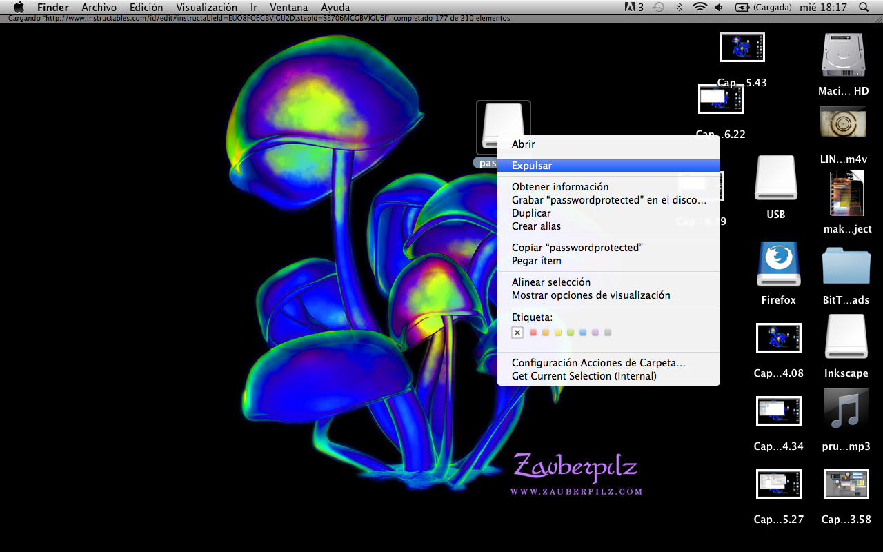Select the Cap...6.22 screenshot thumbnail

point(720,99)
